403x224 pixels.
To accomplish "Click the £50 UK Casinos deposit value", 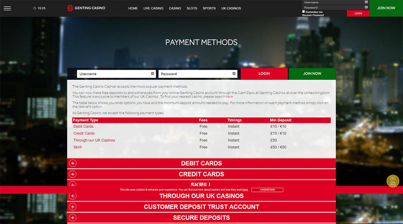I will click(274, 140).
